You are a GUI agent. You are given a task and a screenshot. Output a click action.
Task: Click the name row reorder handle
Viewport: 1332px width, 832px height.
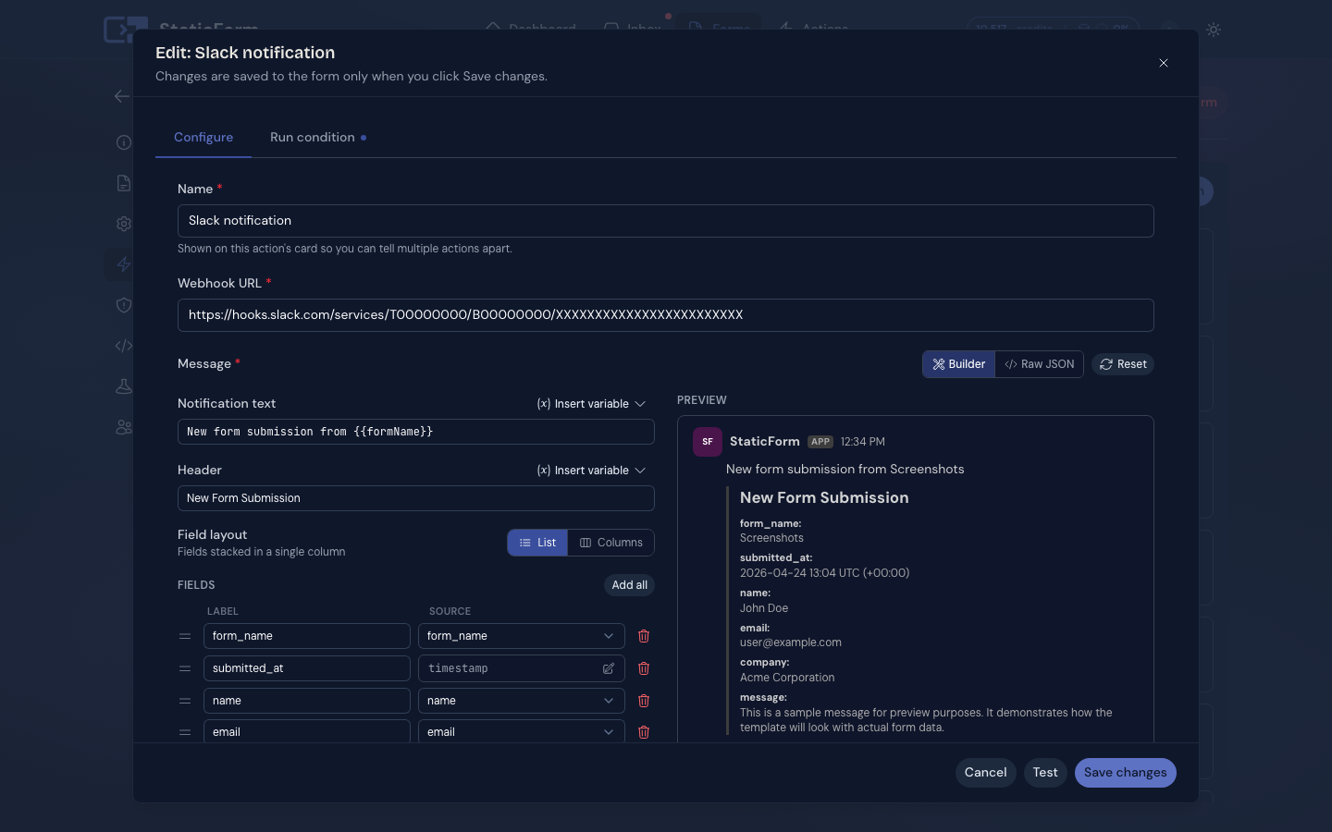click(x=185, y=701)
